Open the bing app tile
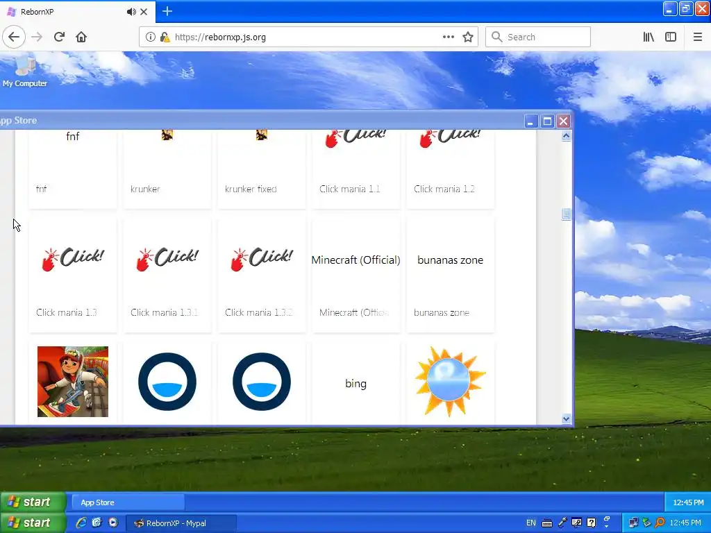The image size is (711, 533). tap(356, 383)
